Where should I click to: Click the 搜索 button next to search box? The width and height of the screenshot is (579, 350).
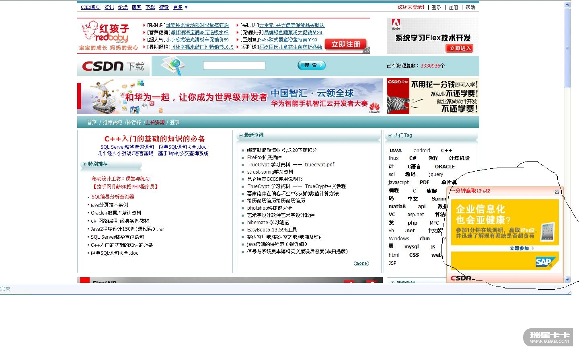tap(311, 65)
